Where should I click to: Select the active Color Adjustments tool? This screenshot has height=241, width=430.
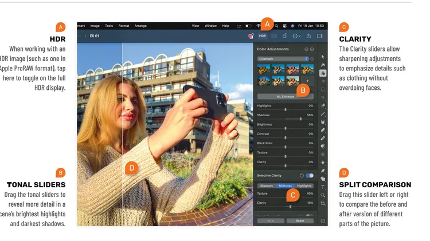[x=323, y=73]
